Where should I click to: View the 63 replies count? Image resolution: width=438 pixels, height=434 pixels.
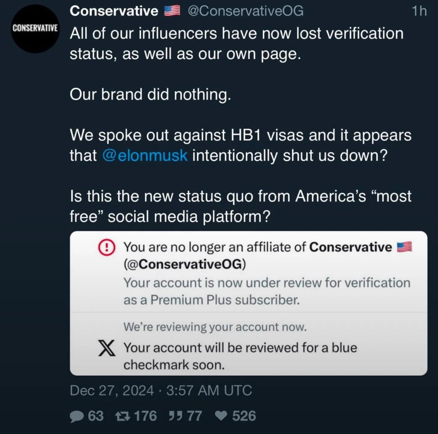(x=96, y=416)
